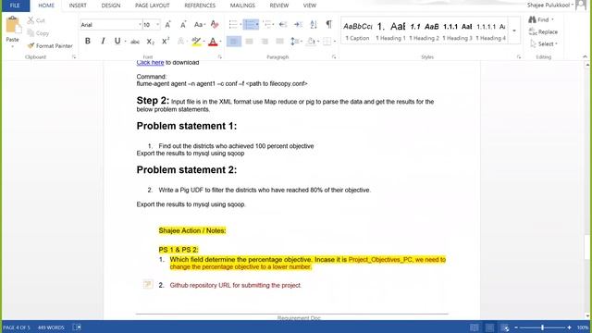Switch to the VIEW tab
This screenshot has width=592, height=333.
[310, 6]
